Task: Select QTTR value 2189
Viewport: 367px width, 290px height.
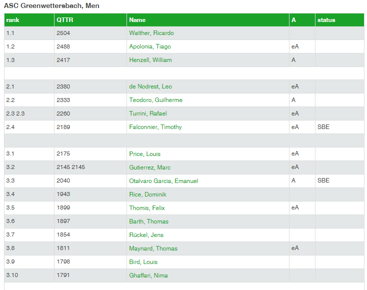Action: (x=63, y=127)
